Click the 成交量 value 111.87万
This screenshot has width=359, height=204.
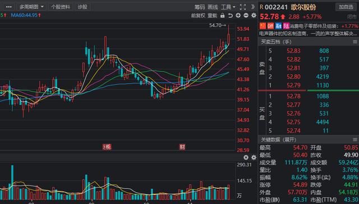[296, 163]
